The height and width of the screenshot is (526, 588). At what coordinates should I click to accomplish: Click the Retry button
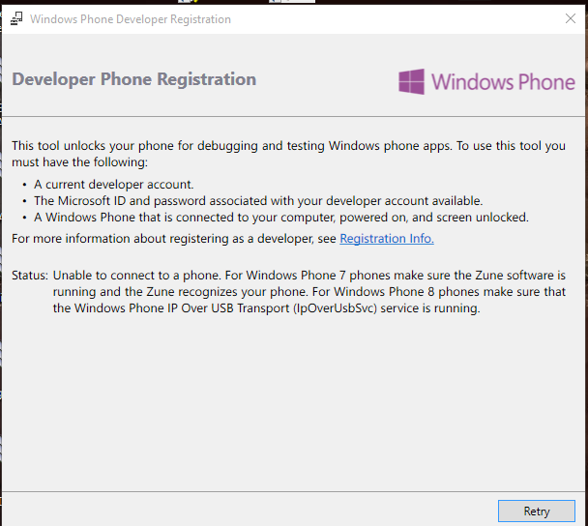click(536, 511)
